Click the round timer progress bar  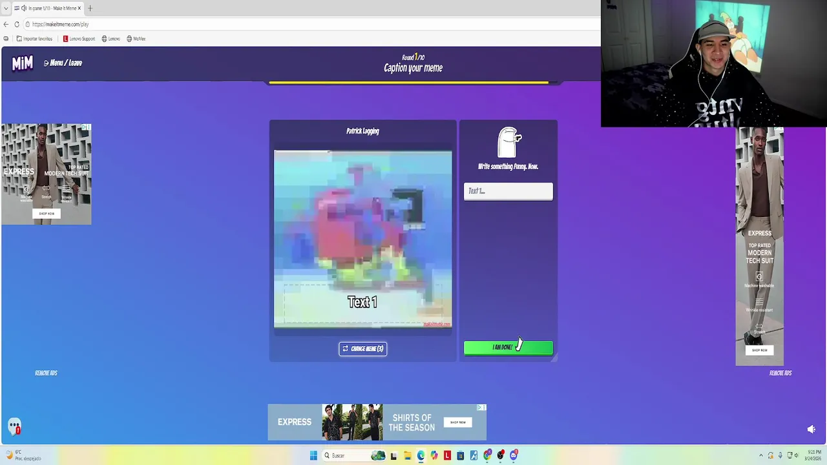click(x=413, y=83)
